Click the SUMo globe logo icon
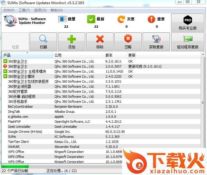207x175 pixels. coord(10,21)
